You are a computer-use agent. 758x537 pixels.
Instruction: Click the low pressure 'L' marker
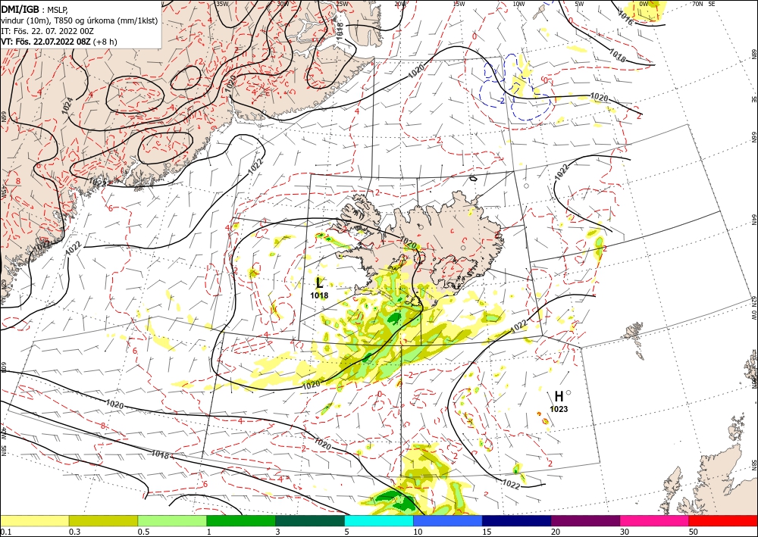[x=319, y=283]
